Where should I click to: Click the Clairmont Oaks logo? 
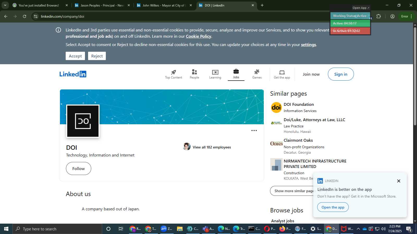(x=276, y=143)
